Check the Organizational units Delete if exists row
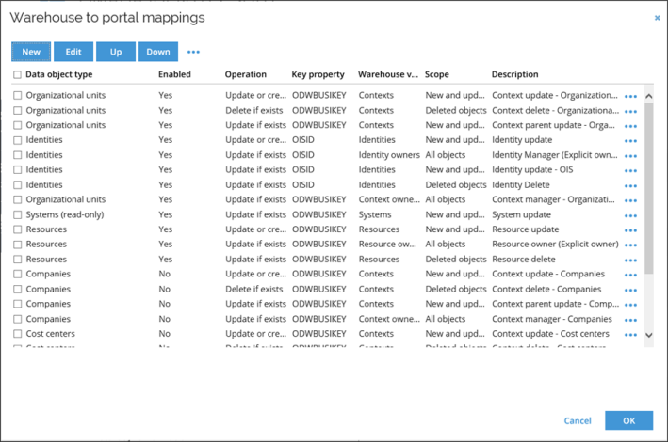Image resolution: width=668 pixels, height=442 pixels. click(x=17, y=111)
